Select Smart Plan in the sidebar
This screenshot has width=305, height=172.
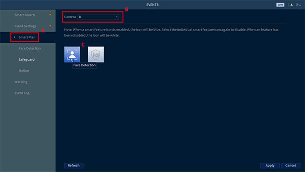[x=27, y=37]
